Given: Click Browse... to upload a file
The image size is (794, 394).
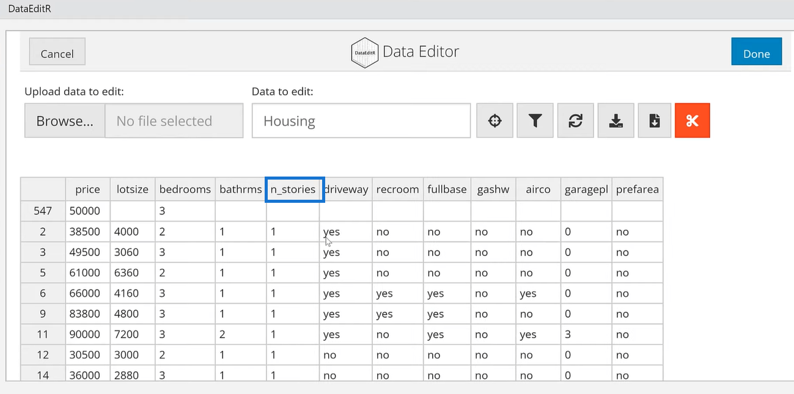Looking at the screenshot, I should pos(65,120).
